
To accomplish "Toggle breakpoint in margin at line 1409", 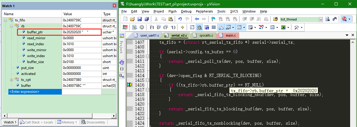I will point(129,51).
